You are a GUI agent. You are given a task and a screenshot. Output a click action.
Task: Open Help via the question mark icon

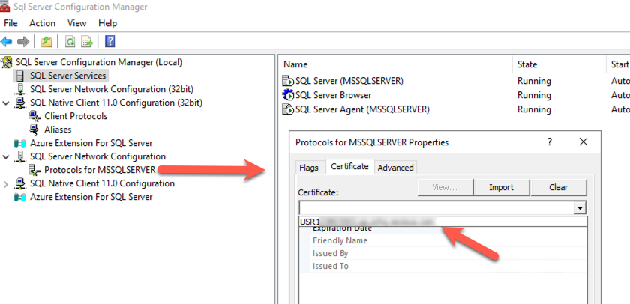[x=109, y=42]
